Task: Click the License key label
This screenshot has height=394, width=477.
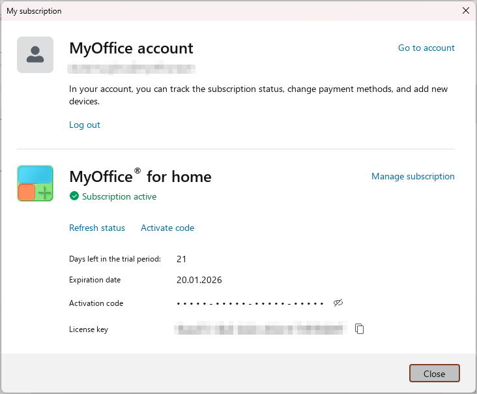Action: coord(89,329)
